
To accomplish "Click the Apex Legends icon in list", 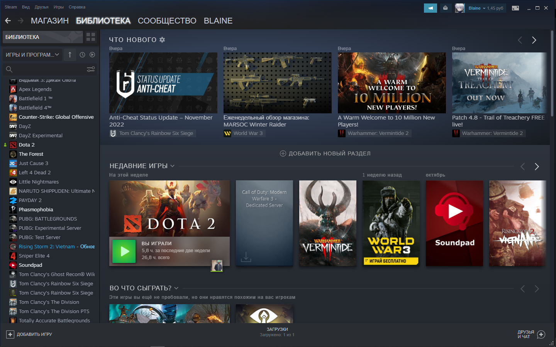I will (x=13, y=89).
